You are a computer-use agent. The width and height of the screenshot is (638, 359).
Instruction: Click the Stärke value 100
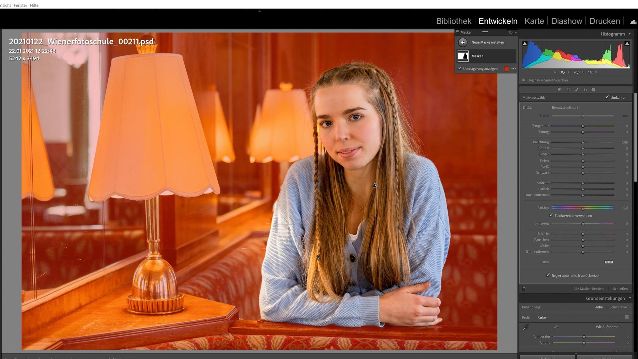coord(625,116)
